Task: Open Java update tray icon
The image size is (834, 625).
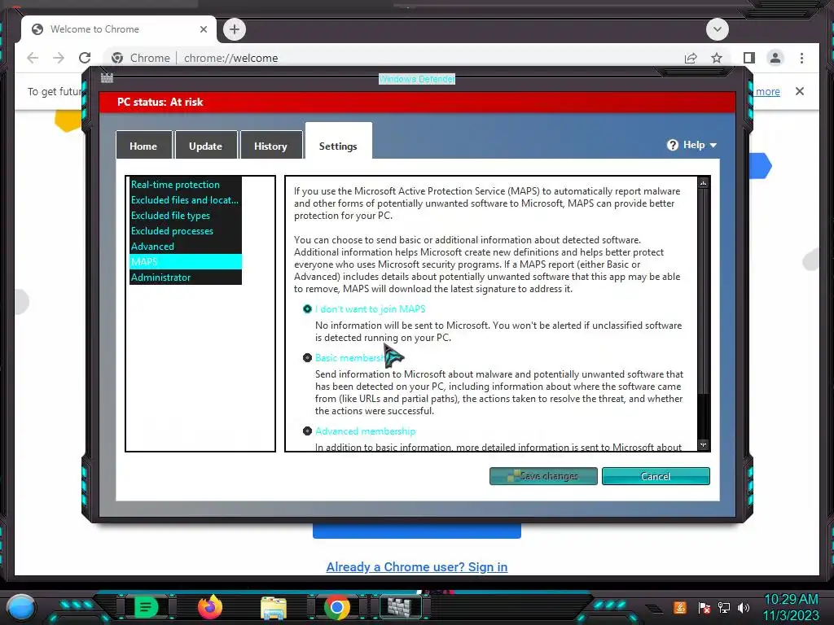Action: point(680,607)
